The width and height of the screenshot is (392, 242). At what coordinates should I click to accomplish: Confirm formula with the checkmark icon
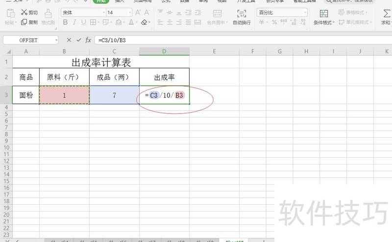[x=78, y=40]
